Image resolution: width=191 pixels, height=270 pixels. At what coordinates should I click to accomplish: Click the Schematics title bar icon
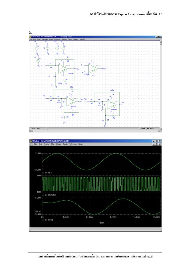30,36
